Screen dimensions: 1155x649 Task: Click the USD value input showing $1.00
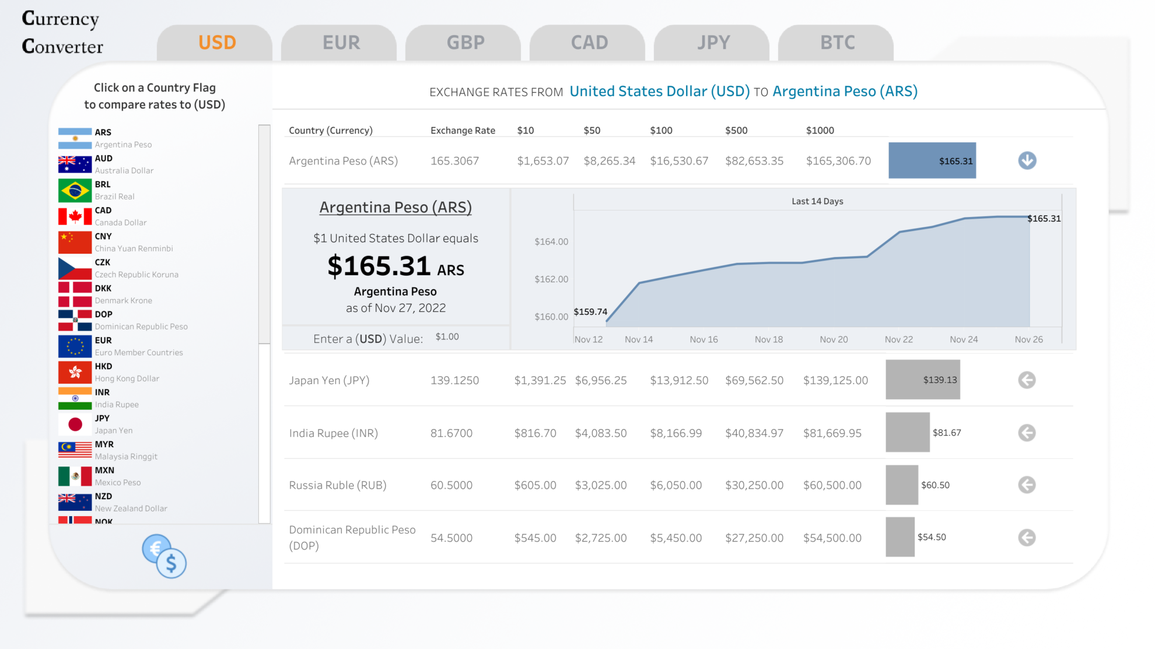coord(447,336)
